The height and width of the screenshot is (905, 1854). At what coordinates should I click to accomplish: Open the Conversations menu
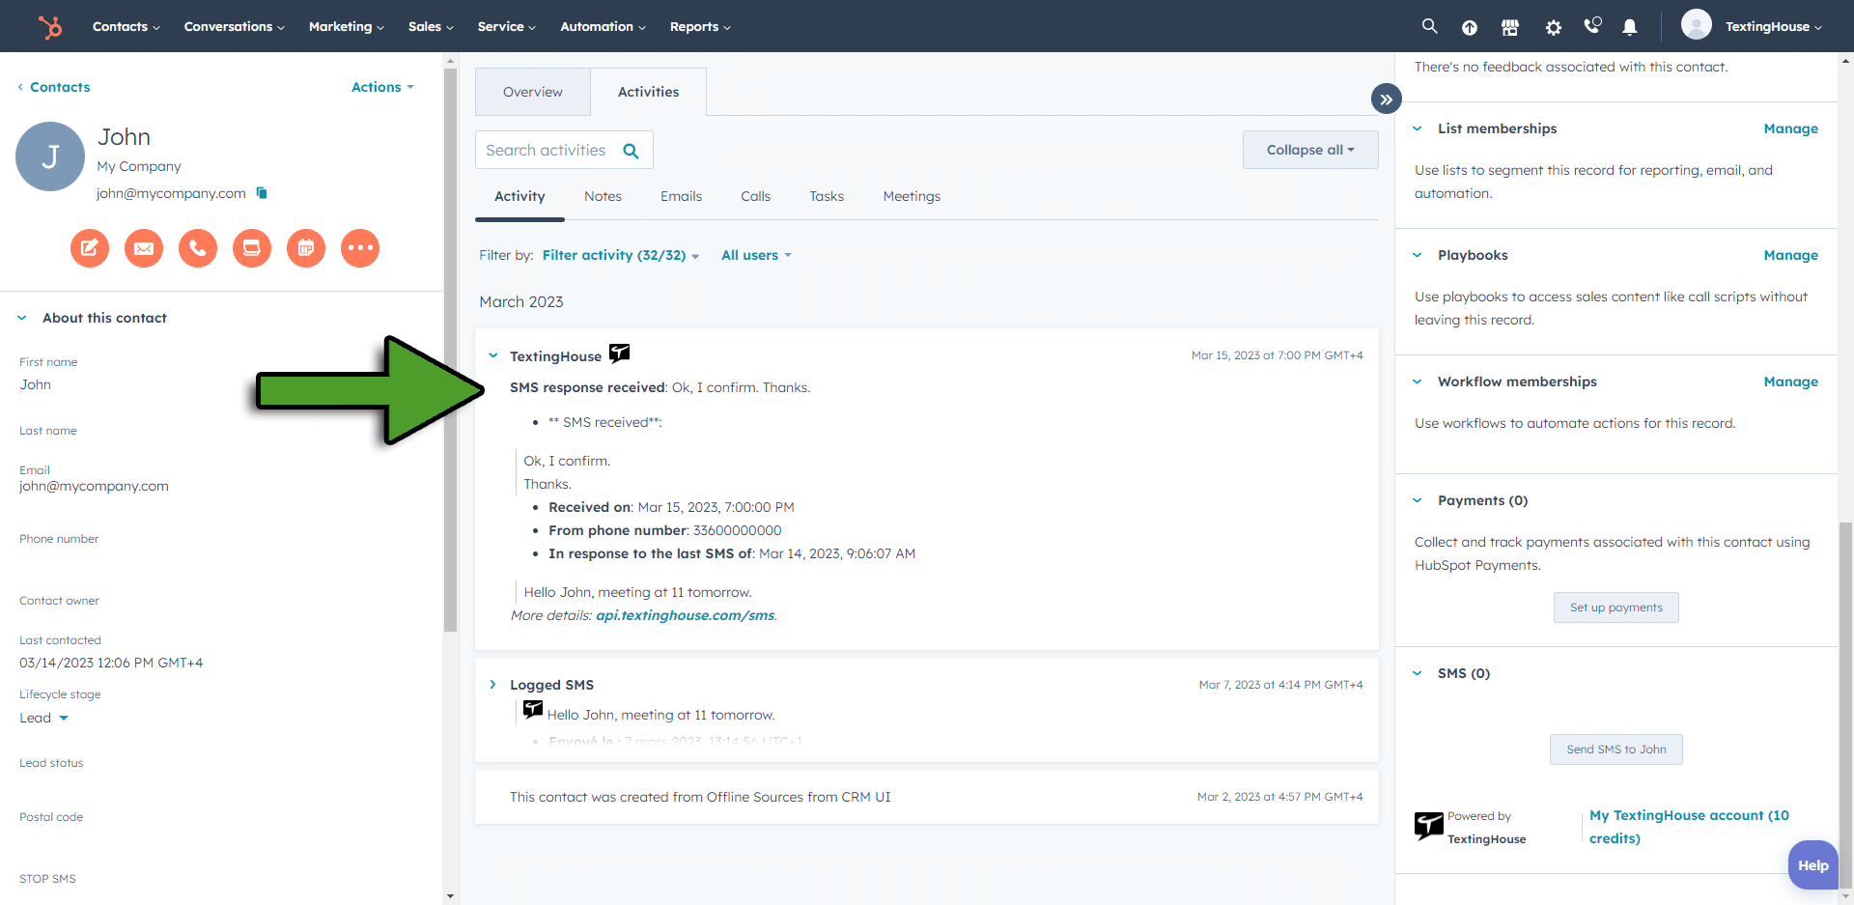point(235,27)
